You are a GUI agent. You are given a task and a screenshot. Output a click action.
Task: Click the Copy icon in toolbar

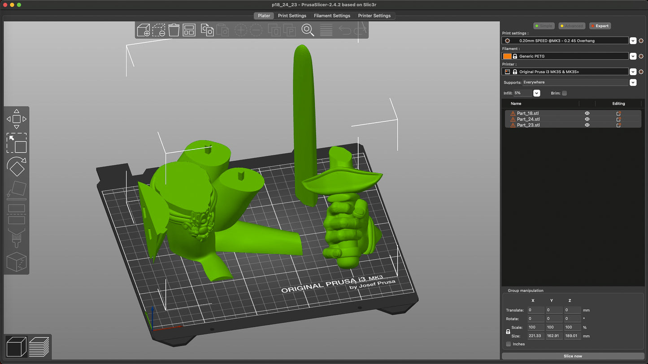coord(207,30)
